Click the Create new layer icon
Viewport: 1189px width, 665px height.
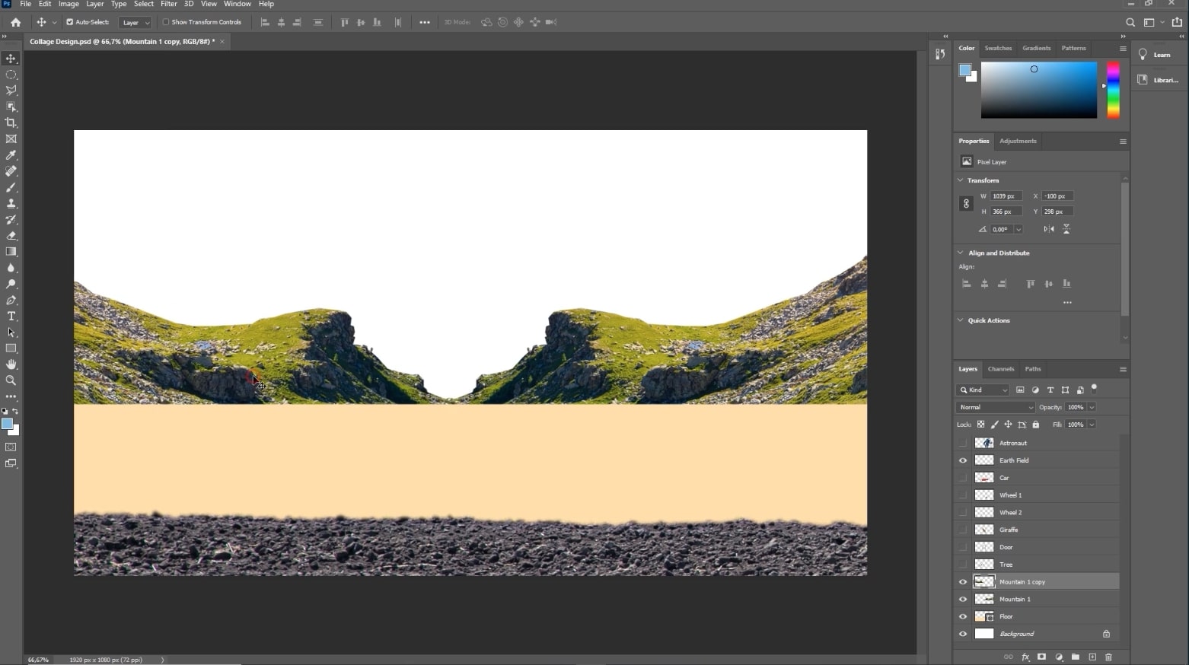(1092, 657)
